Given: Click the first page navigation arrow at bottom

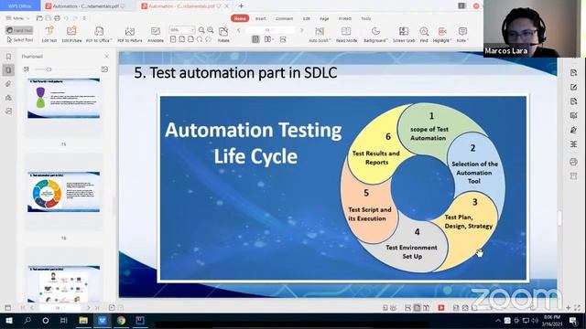Looking at the screenshot, I should pyautogui.click(x=22, y=308).
